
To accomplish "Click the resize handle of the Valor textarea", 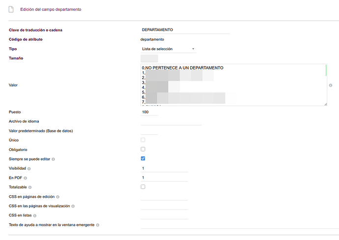I will (x=324, y=103).
